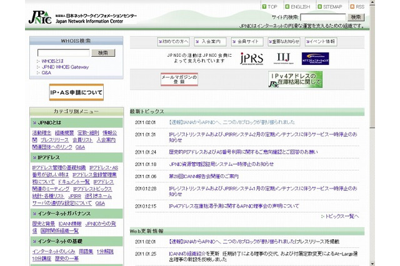This screenshot has height=266, width=400.
Task: Open the IIJ sponsor logo
Action: 283,58
